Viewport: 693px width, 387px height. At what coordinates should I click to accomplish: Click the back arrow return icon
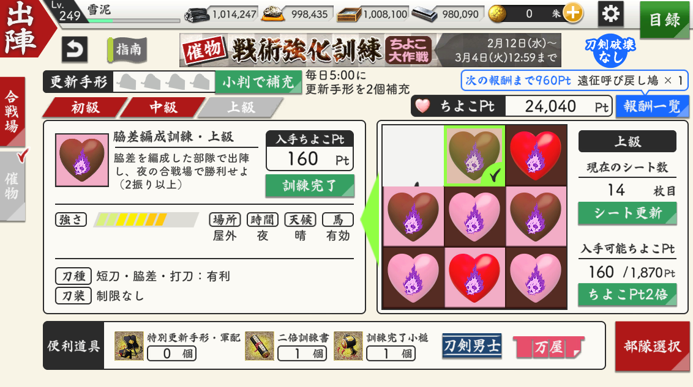coord(74,50)
